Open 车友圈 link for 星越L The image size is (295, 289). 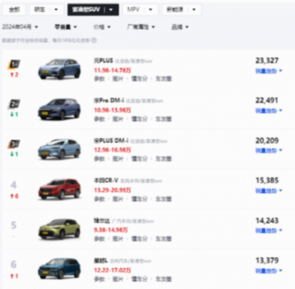point(163,279)
